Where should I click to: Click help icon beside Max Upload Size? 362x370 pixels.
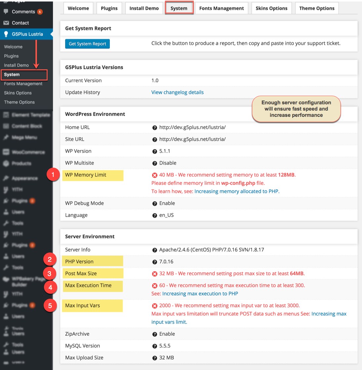click(x=154, y=358)
